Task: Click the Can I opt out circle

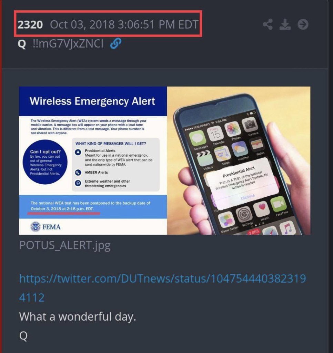Action: 45,162
